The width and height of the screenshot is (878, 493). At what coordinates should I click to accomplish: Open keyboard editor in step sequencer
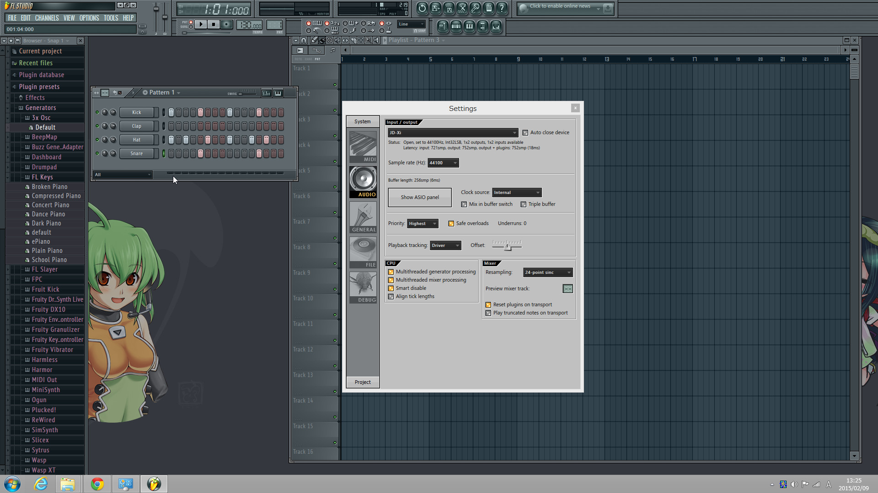coord(278,93)
